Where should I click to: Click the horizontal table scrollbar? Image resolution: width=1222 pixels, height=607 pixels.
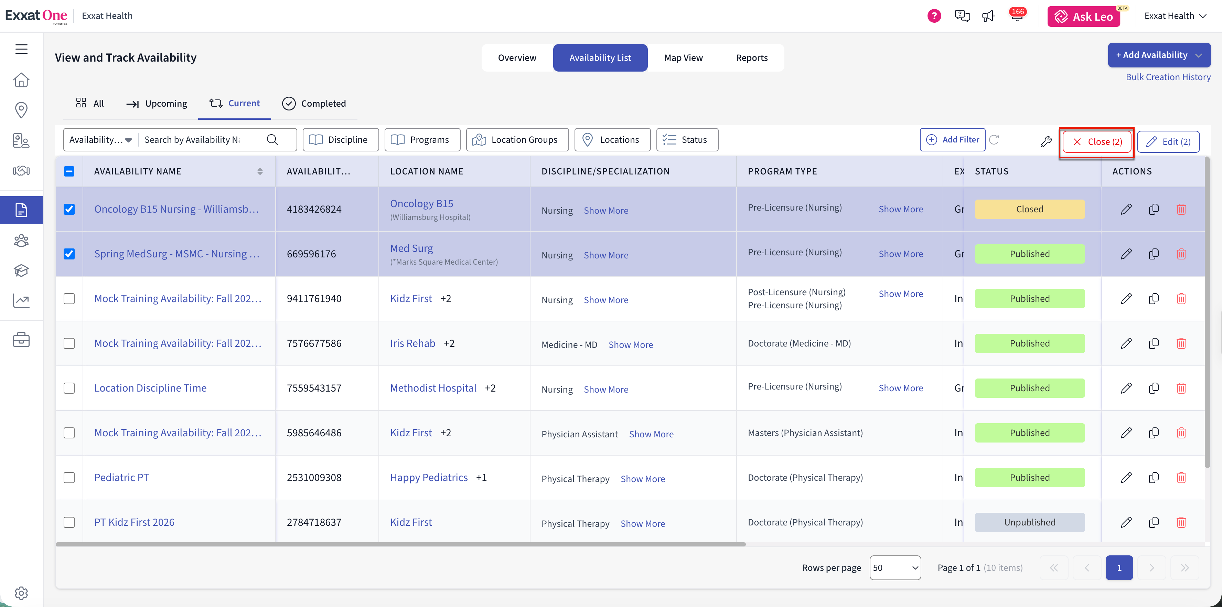(400, 544)
